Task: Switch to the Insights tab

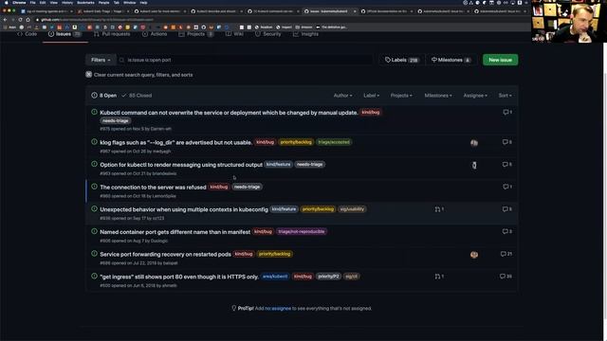Action: (x=305, y=34)
